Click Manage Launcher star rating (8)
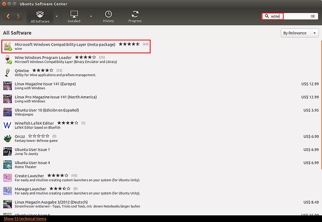322x222 pixels. click(x=60, y=189)
